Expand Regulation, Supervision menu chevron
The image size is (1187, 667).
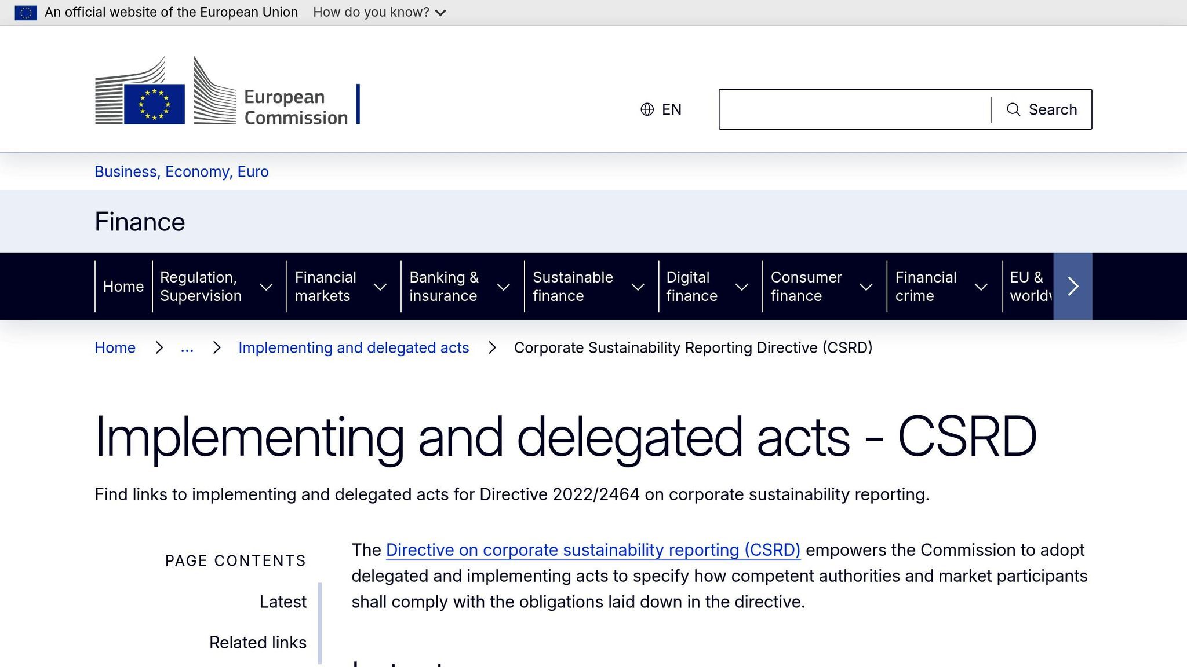coord(266,287)
